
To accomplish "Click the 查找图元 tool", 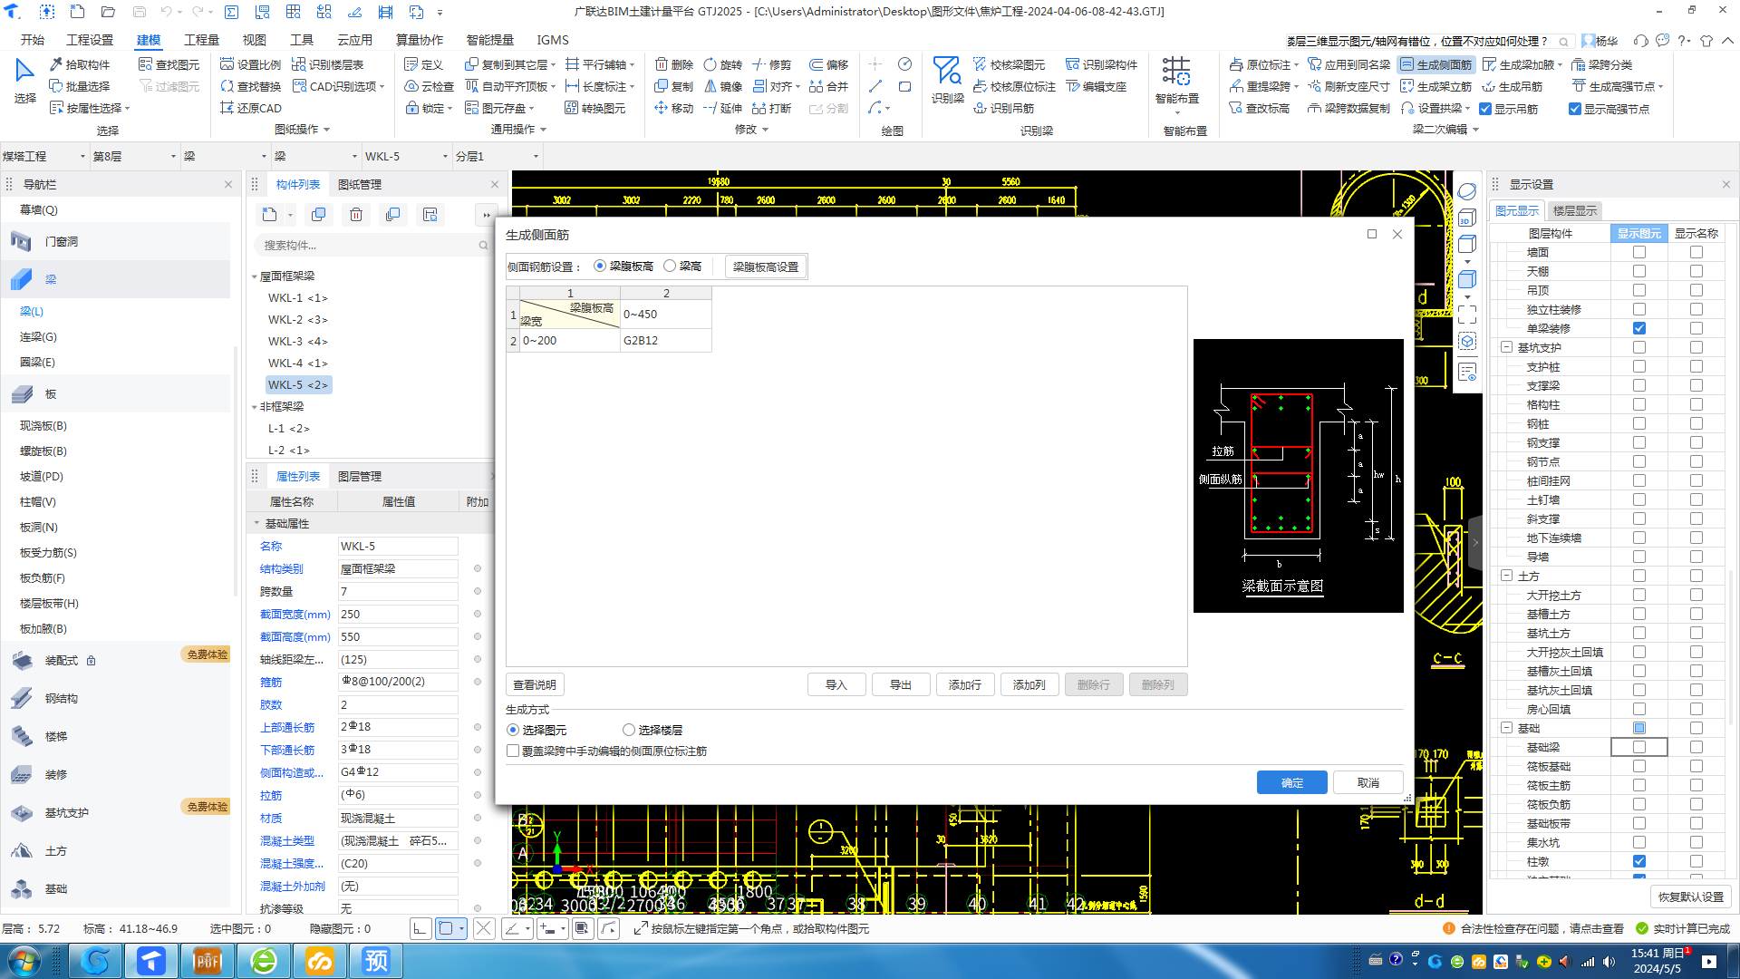I will 169,64.
